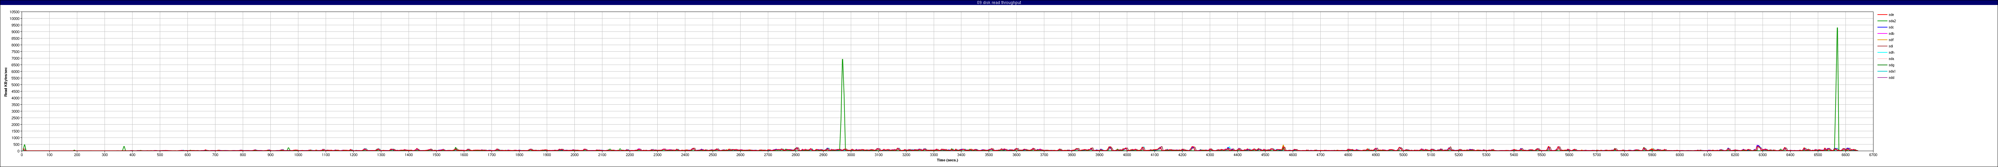Click the 3000 x-axis tick label
The width and height of the screenshot is (1998, 167).
click(851, 155)
